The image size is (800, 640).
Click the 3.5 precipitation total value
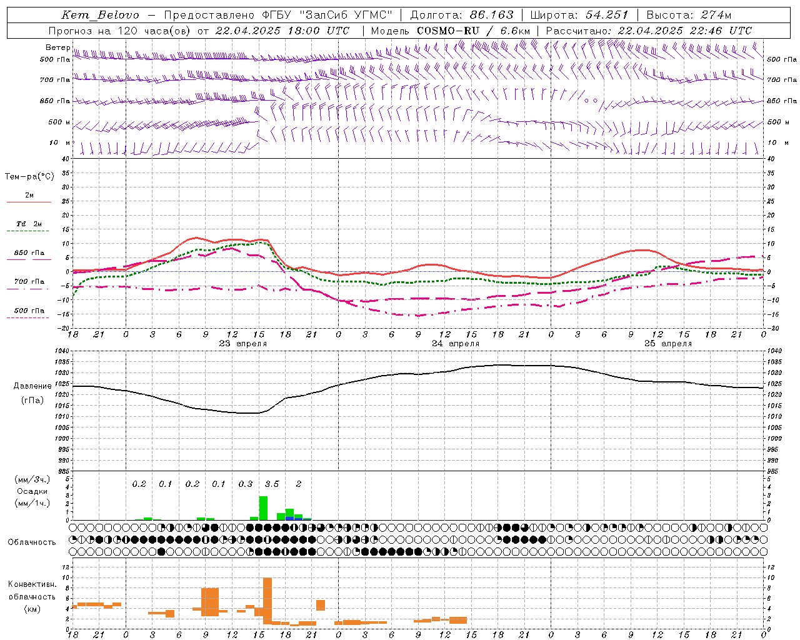(x=272, y=484)
